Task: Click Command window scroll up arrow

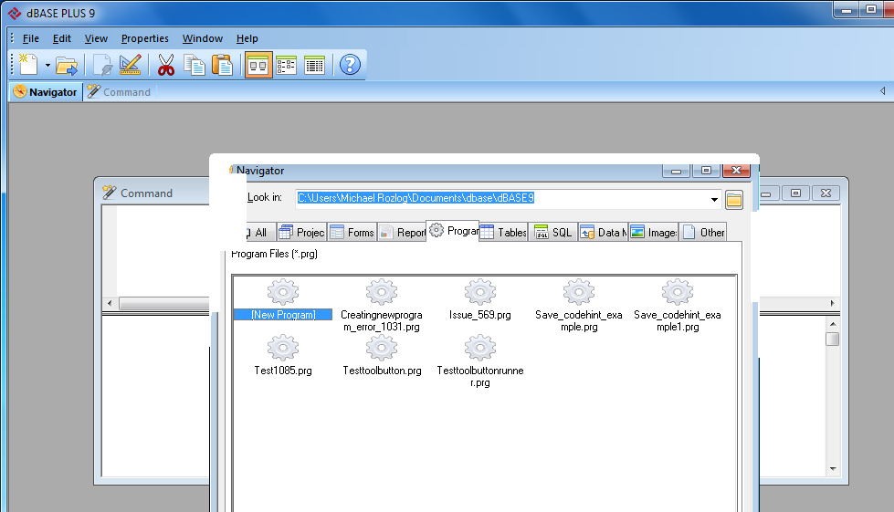Action: pyautogui.click(x=833, y=323)
